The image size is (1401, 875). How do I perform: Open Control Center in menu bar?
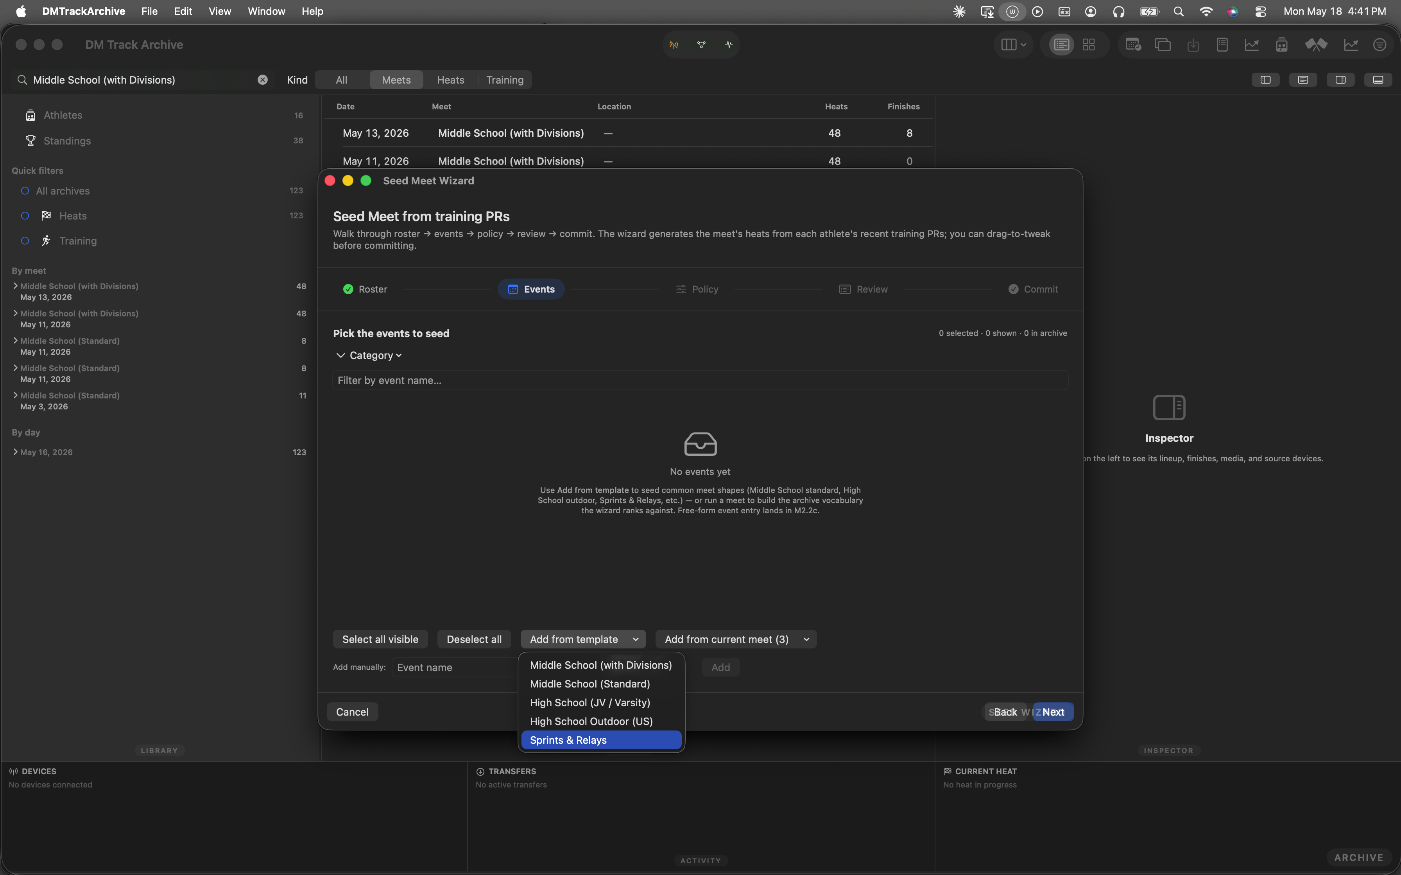pyautogui.click(x=1260, y=11)
